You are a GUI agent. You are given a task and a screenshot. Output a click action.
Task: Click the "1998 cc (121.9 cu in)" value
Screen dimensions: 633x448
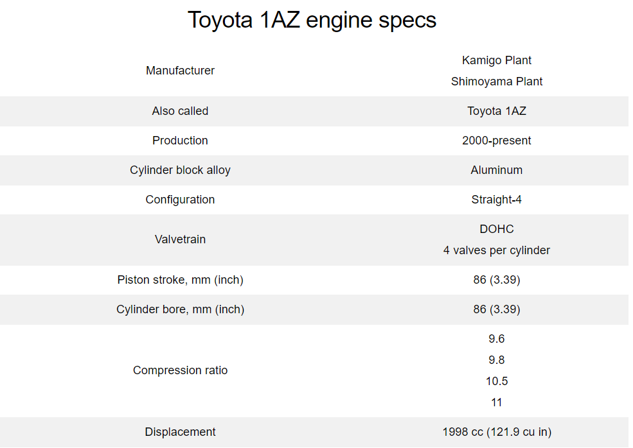point(496,432)
